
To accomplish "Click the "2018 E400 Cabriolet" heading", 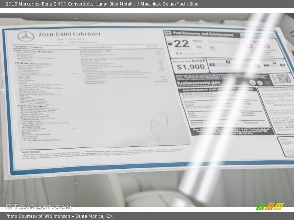I will [x=69, y=34].
